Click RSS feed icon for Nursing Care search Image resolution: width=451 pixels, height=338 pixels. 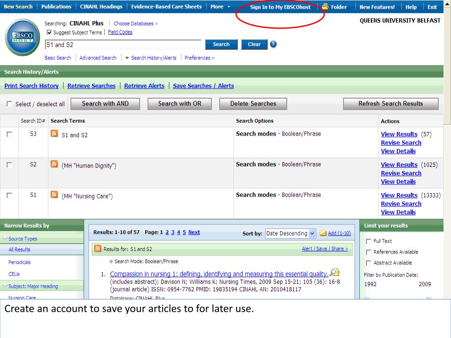(54, 195)
